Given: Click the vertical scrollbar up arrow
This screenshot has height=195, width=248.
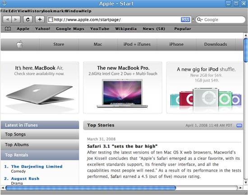Looking at the screenshot, I should tap(246, 35).
